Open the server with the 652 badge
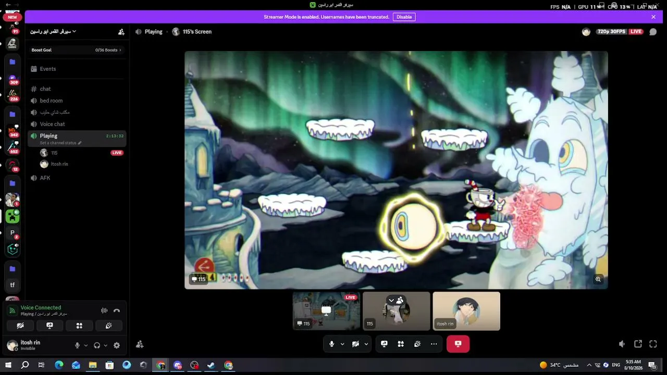Image resolution: width=667 pixels, height=375 pixels. pos(13,148)
